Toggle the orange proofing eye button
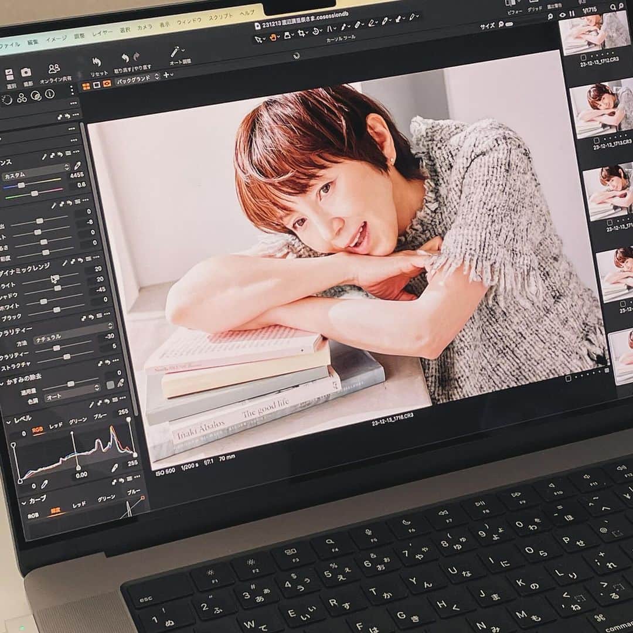Screen dimensions: 633x633 (107, 84)
